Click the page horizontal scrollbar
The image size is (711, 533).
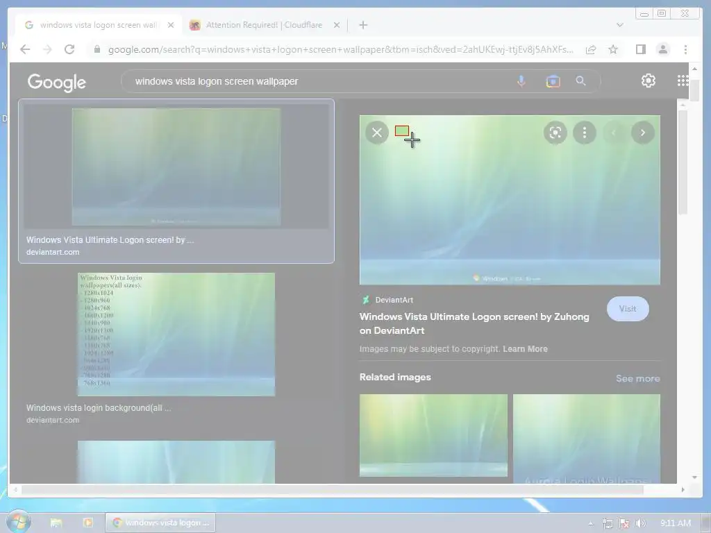tap(333, 489)
